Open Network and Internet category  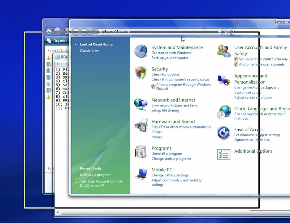(173, 100)
